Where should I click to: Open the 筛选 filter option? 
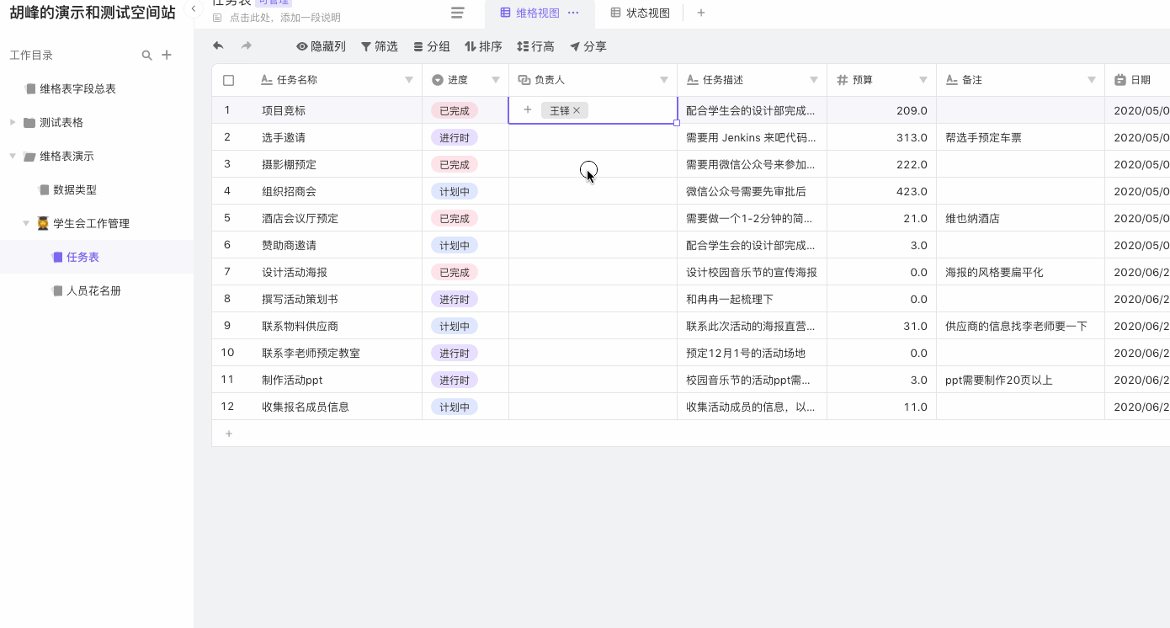[x=379, y=46]
